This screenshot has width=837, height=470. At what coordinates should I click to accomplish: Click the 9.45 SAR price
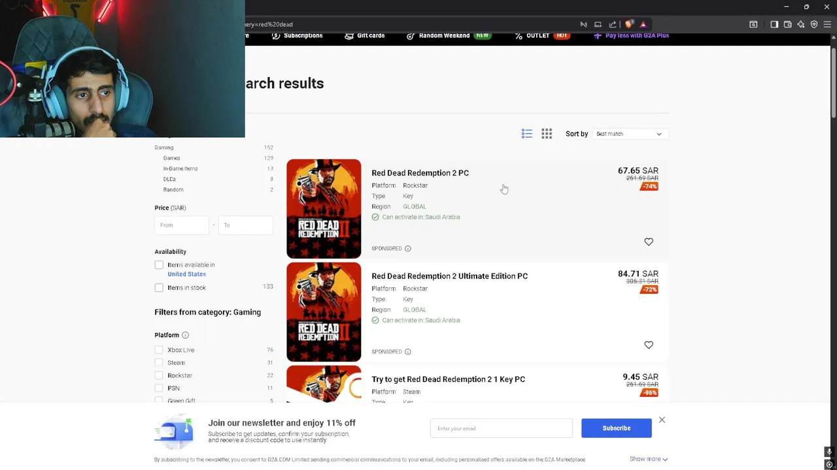pos(640,377)
